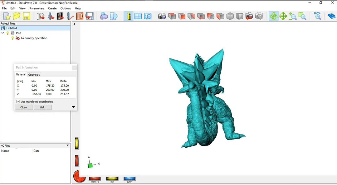Screen dimensions: 337x185
Task: Click the vertical red rotate thumbwheel
Action: click(77, 160)
